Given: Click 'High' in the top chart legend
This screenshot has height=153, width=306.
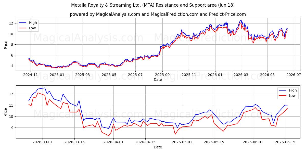Looking at the screenshot, I should pos(33,23).
